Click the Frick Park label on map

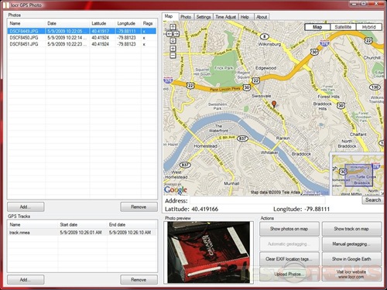(224, 68)
